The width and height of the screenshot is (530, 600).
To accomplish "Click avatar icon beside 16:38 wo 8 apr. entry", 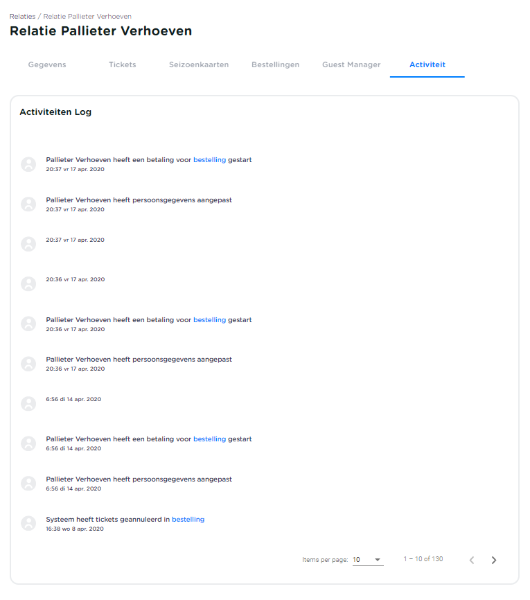I will click(28, 523).
